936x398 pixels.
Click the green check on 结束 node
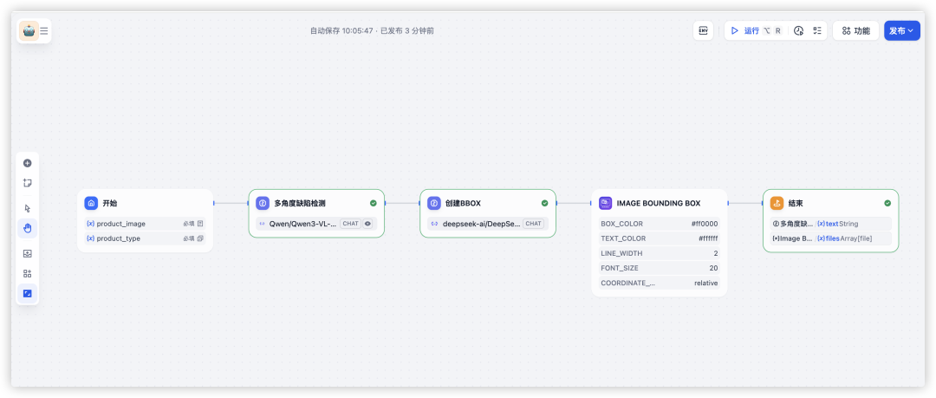click(x=887, y=203)
